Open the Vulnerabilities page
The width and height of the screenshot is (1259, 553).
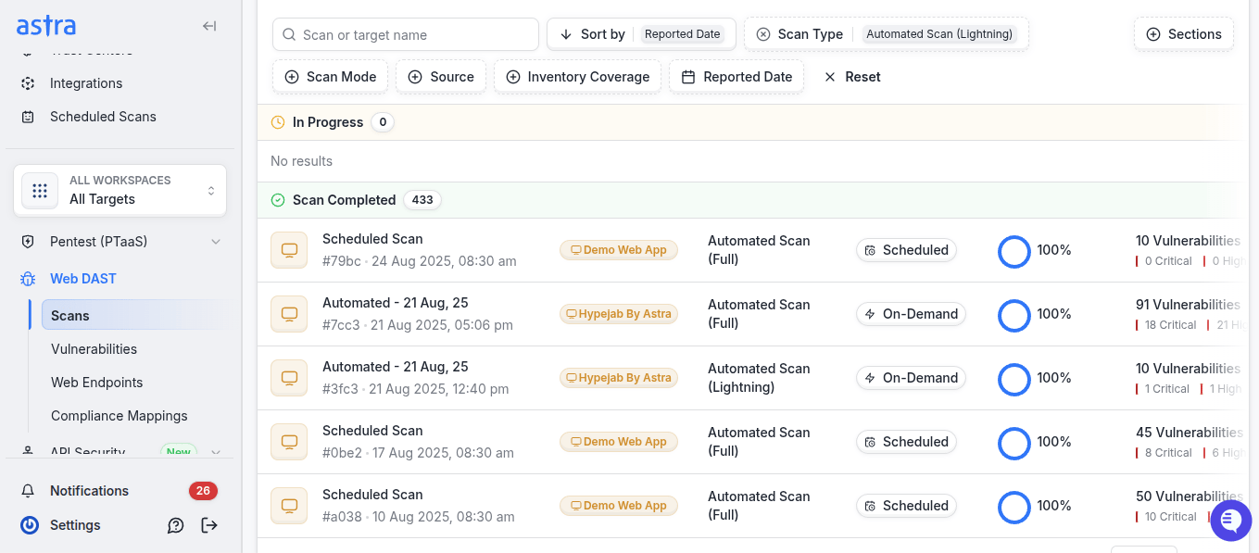click(94, 349)
